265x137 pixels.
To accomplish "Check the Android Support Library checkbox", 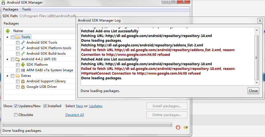I will (x=18, y=81).
